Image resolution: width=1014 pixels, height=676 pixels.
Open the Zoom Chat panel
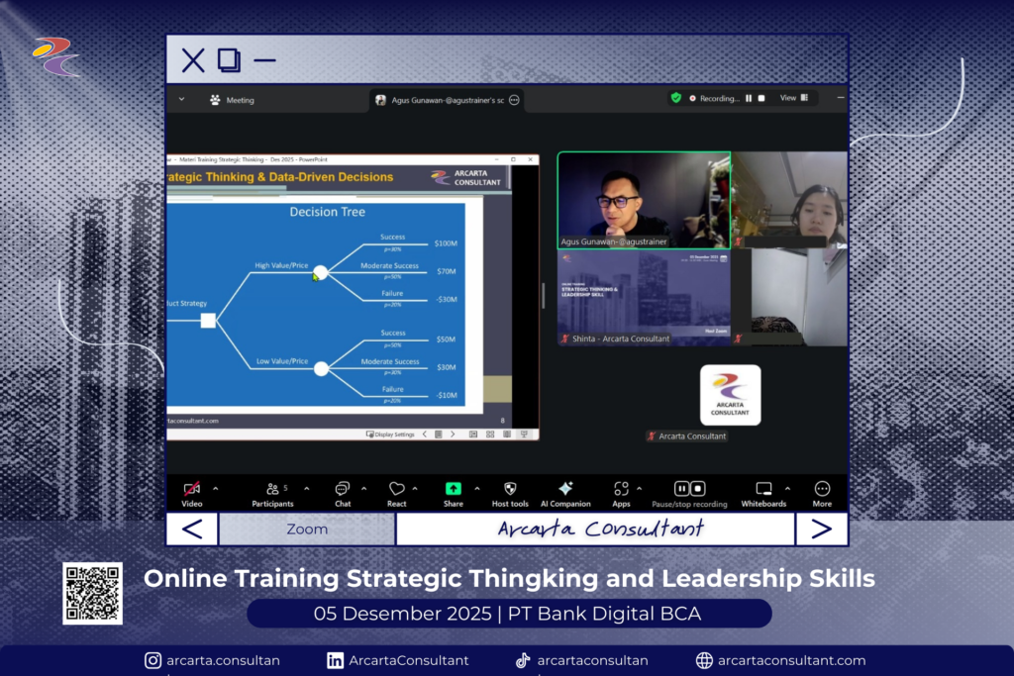coord(343,490)
